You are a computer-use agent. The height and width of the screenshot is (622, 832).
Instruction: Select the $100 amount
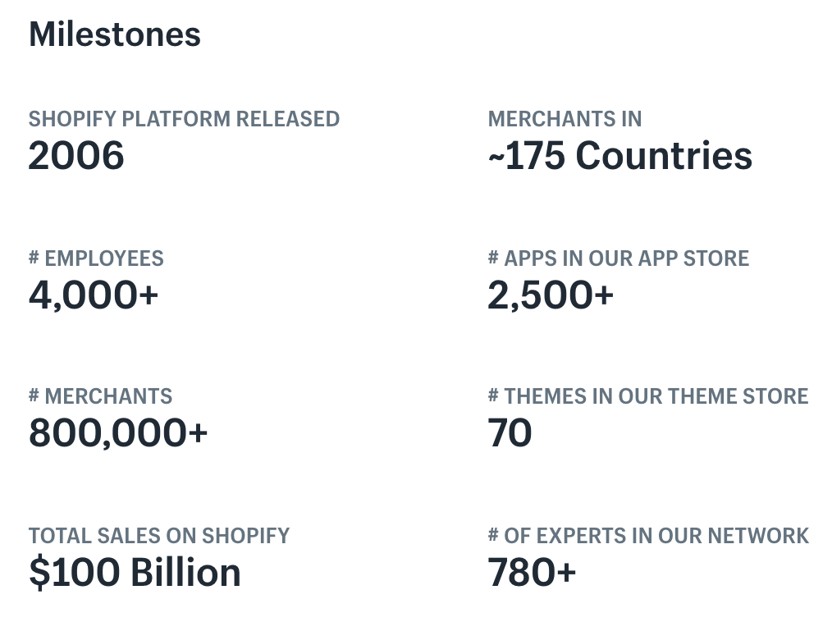(74, 573)
